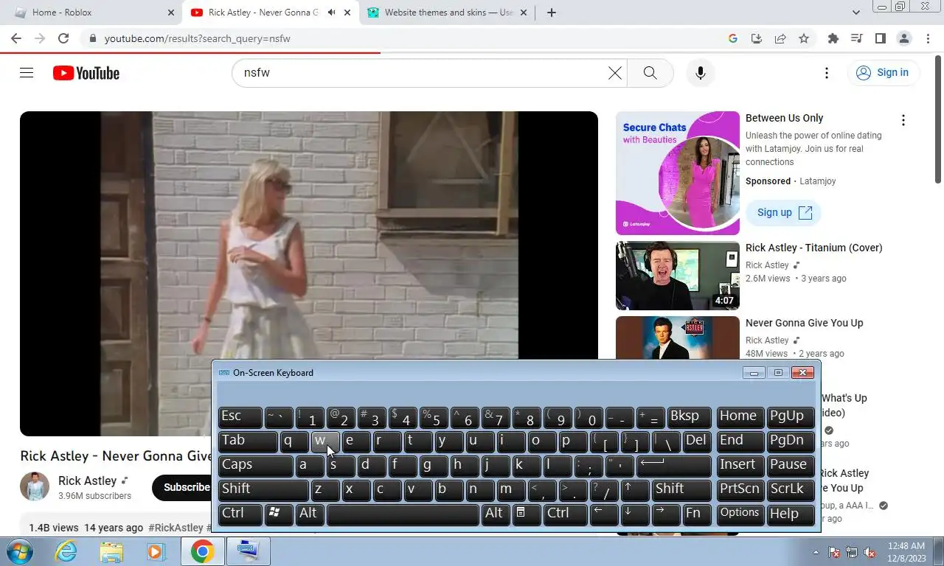Click the spacebar on On-Screen Keyboard
Image resolution: width=944 pixels, height=566 pixels.
click(x=403, y=514)
